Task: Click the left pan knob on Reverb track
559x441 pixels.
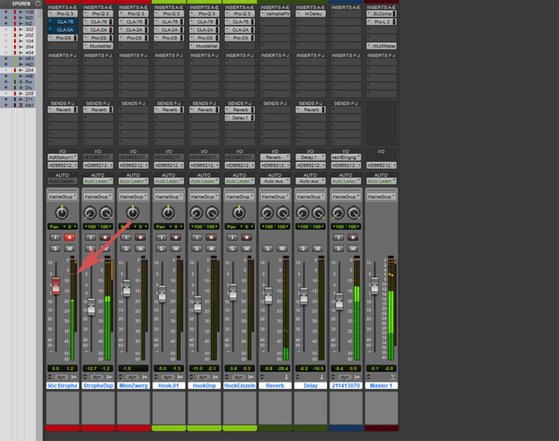Action: [x=267, y=213]
